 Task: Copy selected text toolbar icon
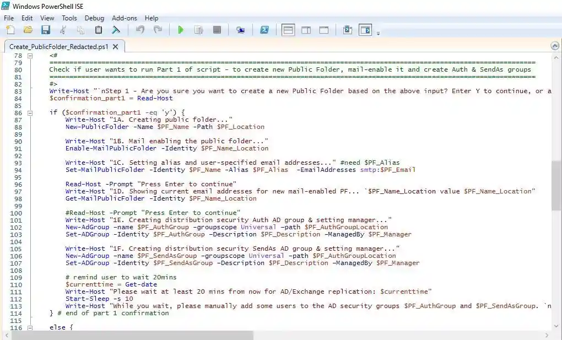[x=80, y=30]
